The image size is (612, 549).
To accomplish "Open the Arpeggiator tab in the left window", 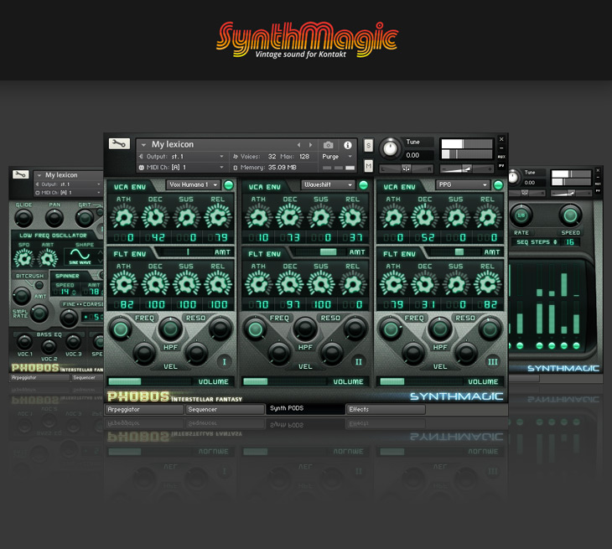I will (39, 378).
